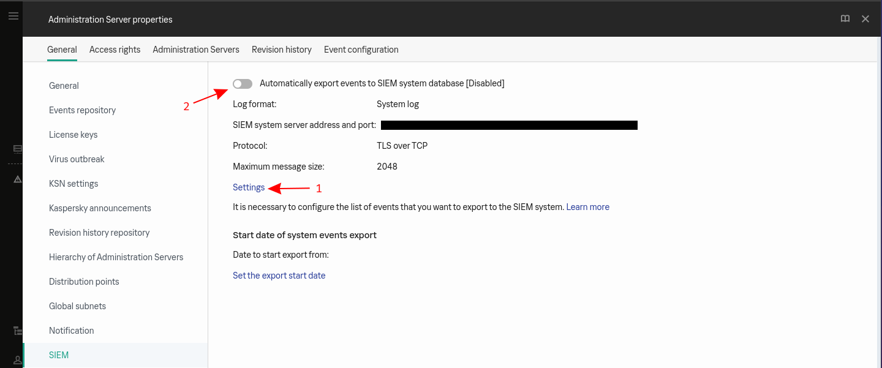
Task: Click the user account icon at sidebar bottom
Action: tap(18, 359)
